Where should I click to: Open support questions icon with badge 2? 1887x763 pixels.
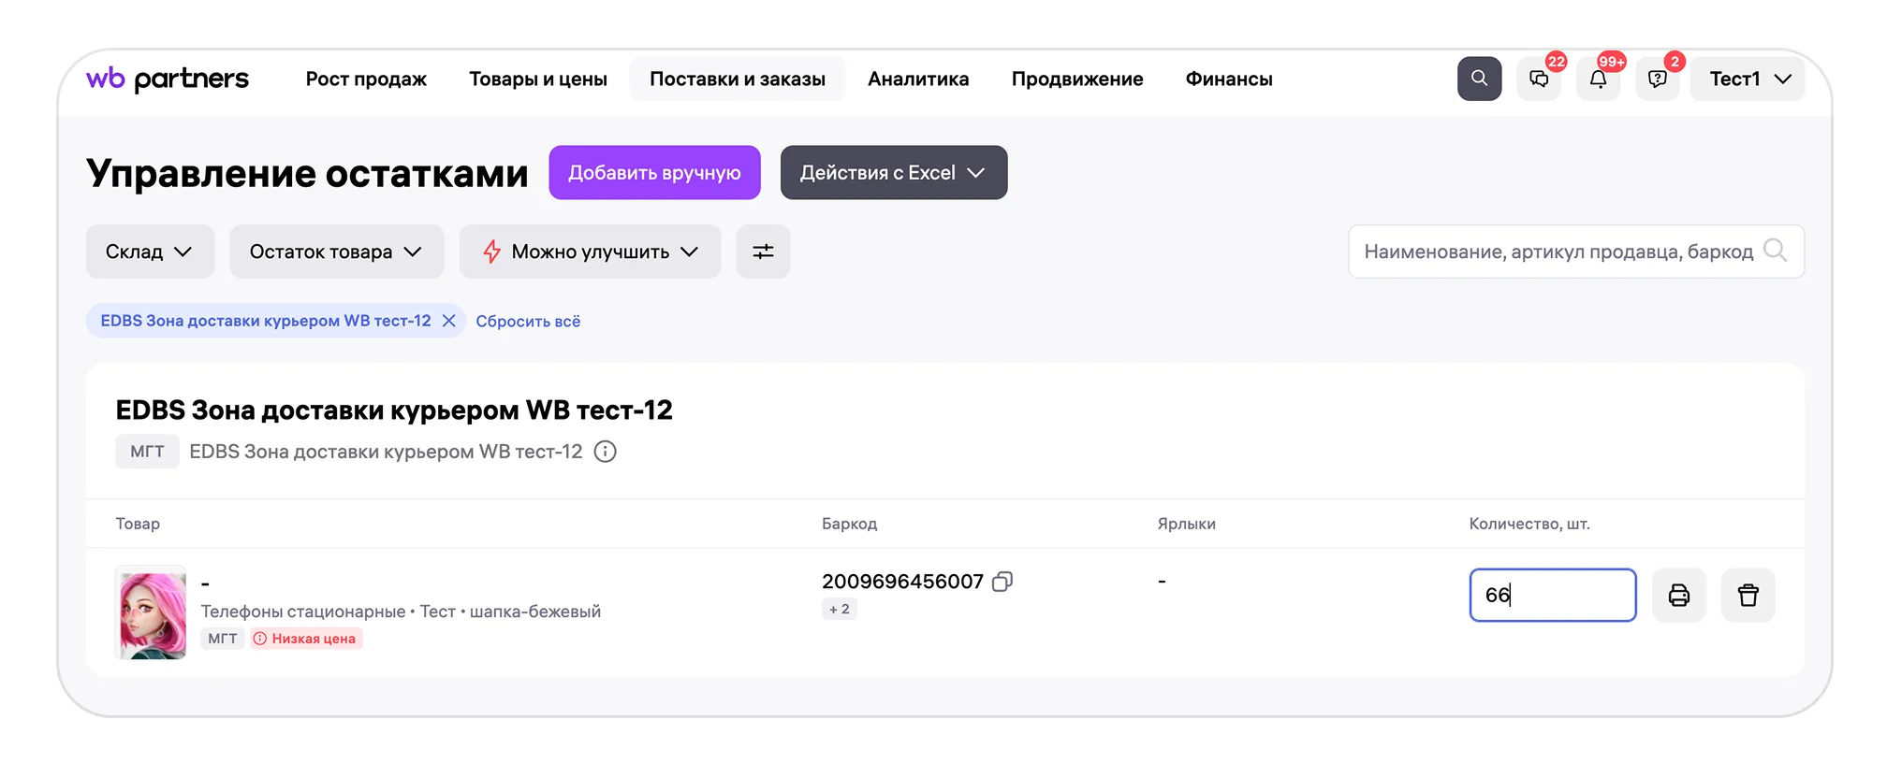(x=1657, y=79)
